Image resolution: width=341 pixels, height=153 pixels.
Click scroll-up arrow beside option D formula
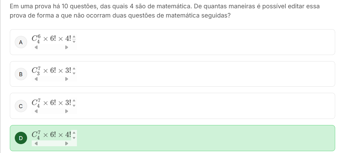[x=74, y=133]
